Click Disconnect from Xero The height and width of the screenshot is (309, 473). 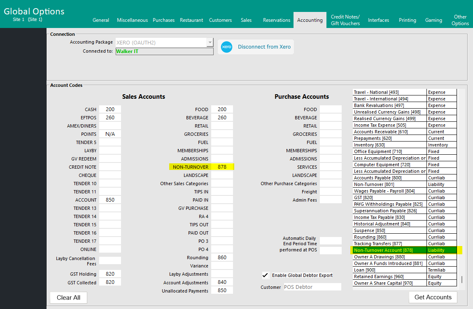264,47
